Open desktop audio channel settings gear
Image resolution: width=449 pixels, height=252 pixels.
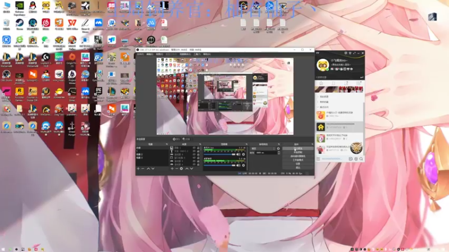pos(244,165)
